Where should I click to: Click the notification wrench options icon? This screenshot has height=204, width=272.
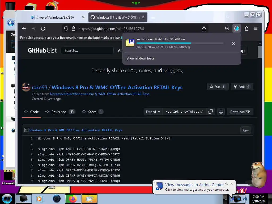click(227, 184)
